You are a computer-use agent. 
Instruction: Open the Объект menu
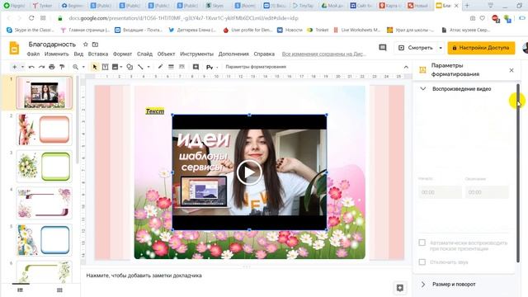coord(166,54)
